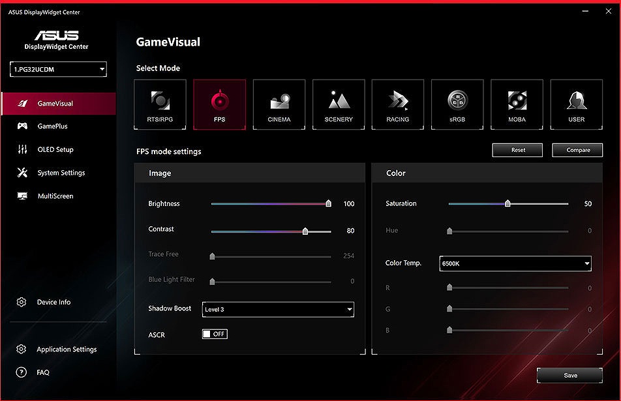Expand the Color Temp. 6500K dropdown
Screen dimensions: 621x401
tap(515, 263)
